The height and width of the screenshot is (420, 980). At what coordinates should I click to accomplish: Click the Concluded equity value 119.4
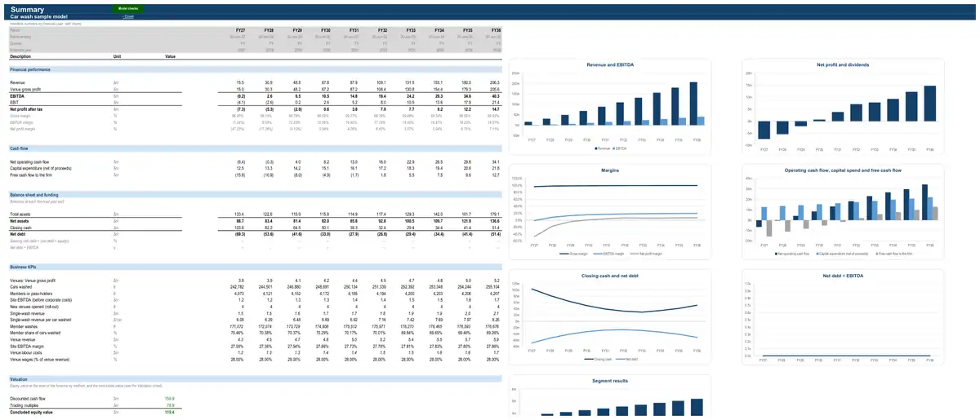[x=169, y=412]
